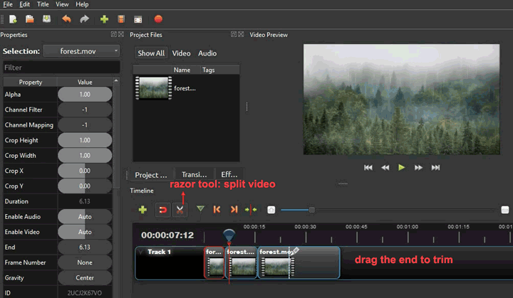Viewport: 513px width, 298px height.
Task: Click the New Project toolbar icon
Action: coord(14,19)
